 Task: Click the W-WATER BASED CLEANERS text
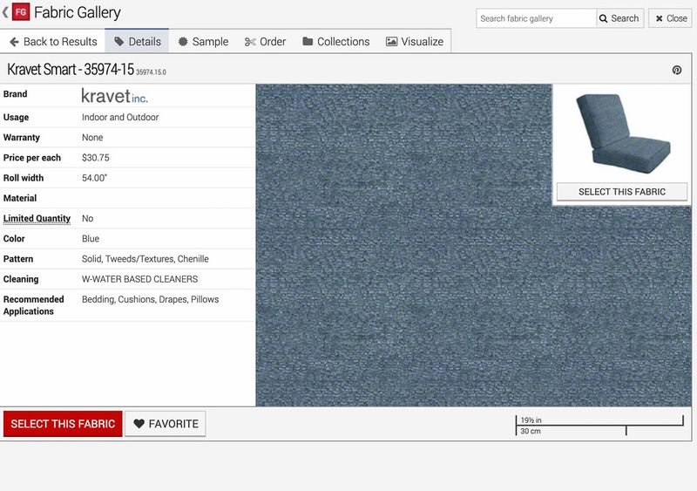[140, 279]
